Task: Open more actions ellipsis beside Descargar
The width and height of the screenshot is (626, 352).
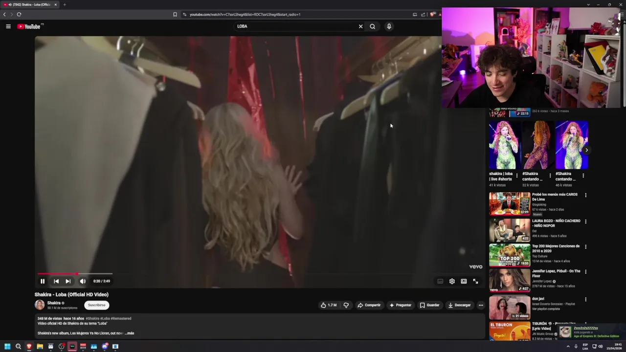Action: pyautogui.click(x=481, y=305)
